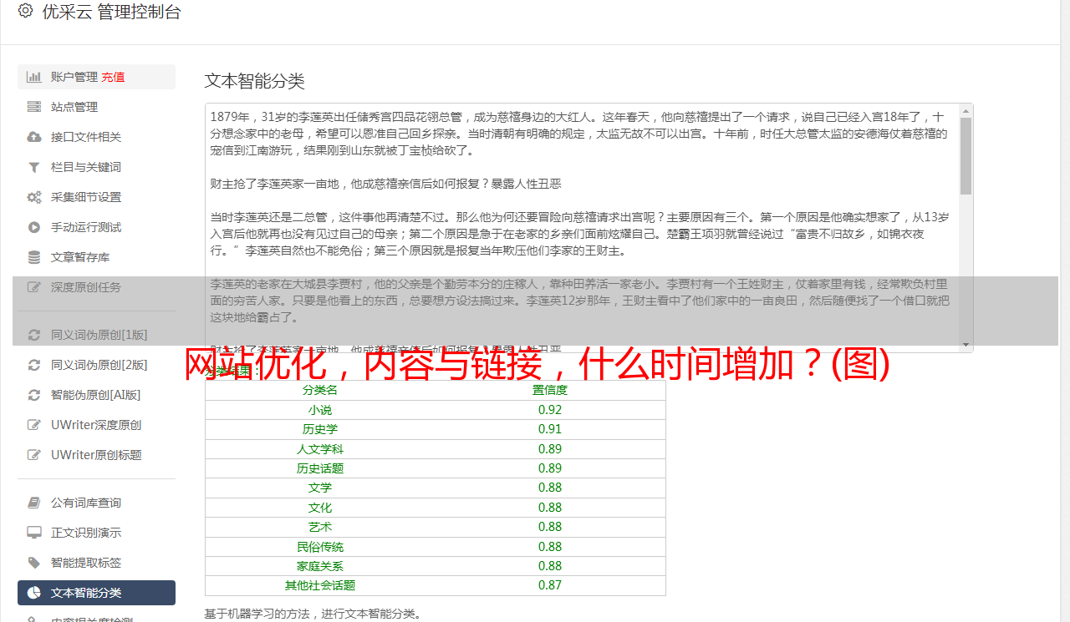Click the 0.92 confidence value
Viewport: 1070px width, 622px height.
[550, 410]
